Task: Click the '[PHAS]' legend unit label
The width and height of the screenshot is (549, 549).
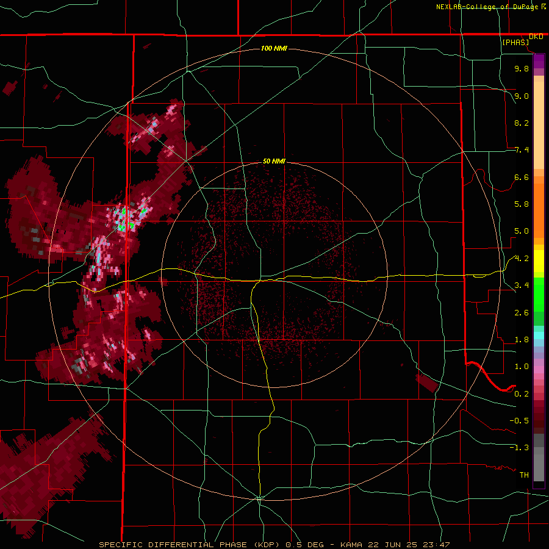Action: tap(515, 42)
